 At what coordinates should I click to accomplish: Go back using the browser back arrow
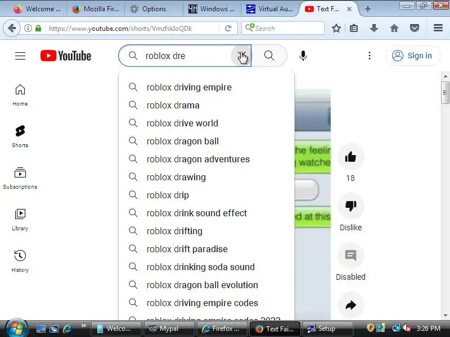(12, 28)
